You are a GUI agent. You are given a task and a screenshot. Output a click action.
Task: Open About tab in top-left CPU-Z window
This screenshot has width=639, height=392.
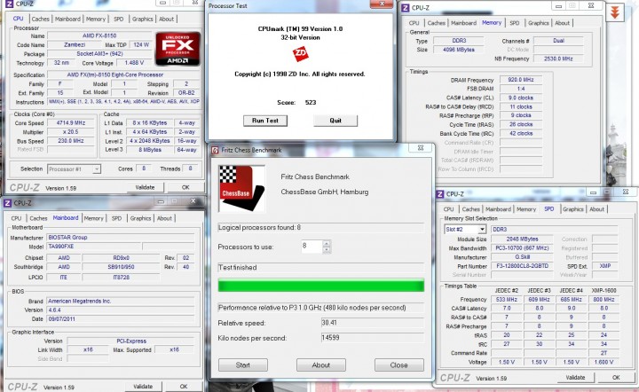[166, 19]
